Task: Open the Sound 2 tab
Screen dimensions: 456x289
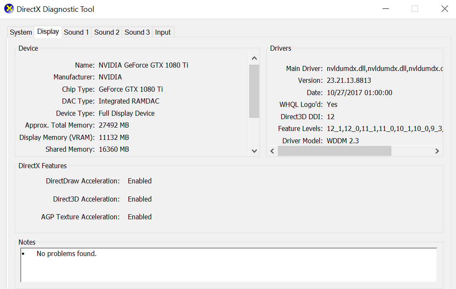Action: (107, 32)
